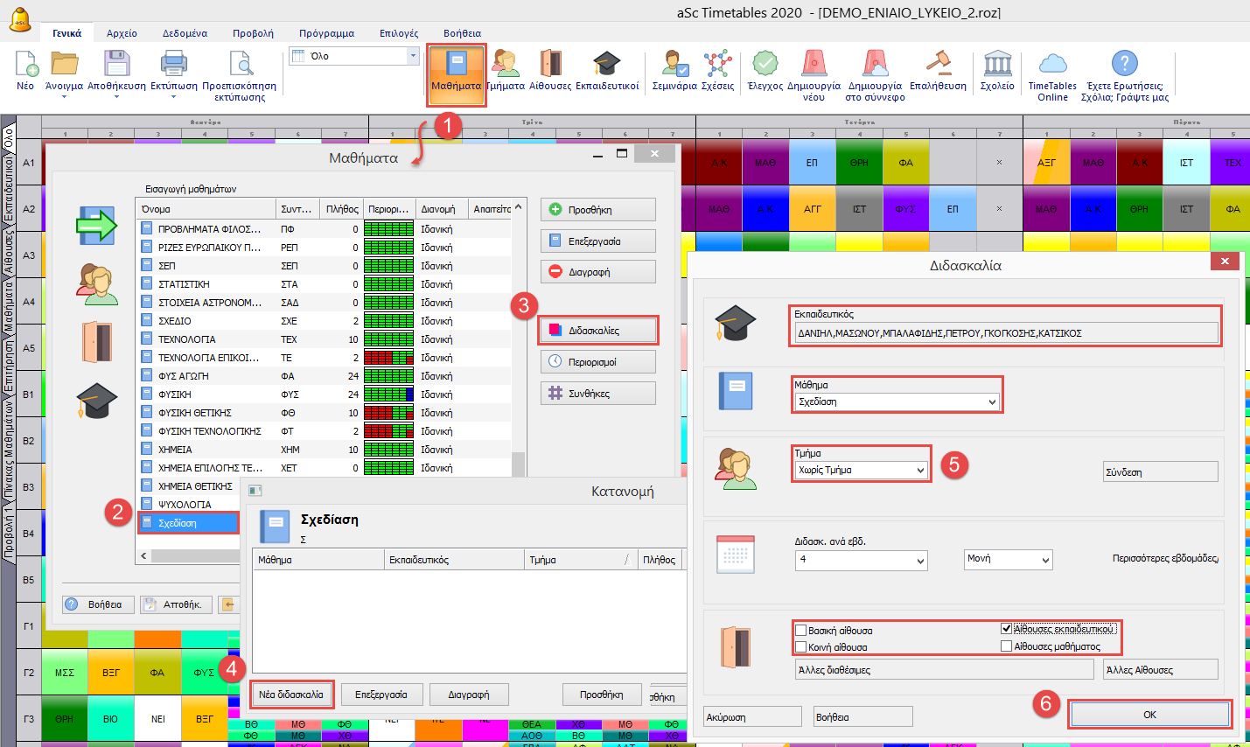Image resolution: width=1250 pixels, height=747 pixels.
Task: Click OK in the Διδασκαλία dialog
Action: pos(1149,715)
